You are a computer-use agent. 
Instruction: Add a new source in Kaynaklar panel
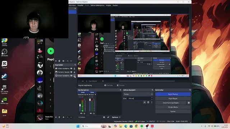[56, 117]
